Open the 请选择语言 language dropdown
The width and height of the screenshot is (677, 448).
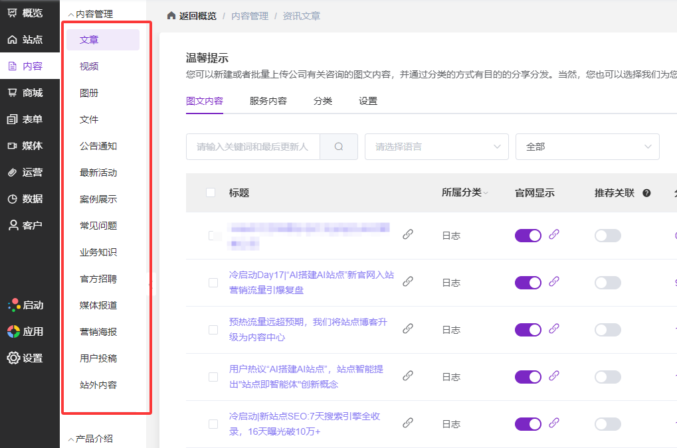pos(436,147)
